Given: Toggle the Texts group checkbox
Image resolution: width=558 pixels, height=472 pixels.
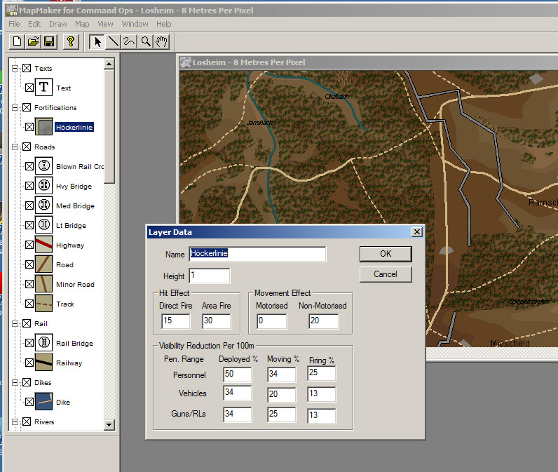Looking at the screenshot, I should coord(26,69).
